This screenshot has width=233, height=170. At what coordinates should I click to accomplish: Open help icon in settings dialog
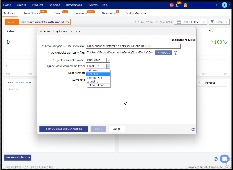point(193,129)
